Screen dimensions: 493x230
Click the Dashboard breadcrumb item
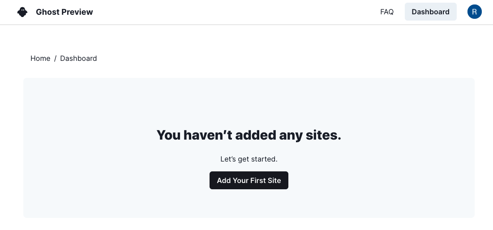coord(78,59)
